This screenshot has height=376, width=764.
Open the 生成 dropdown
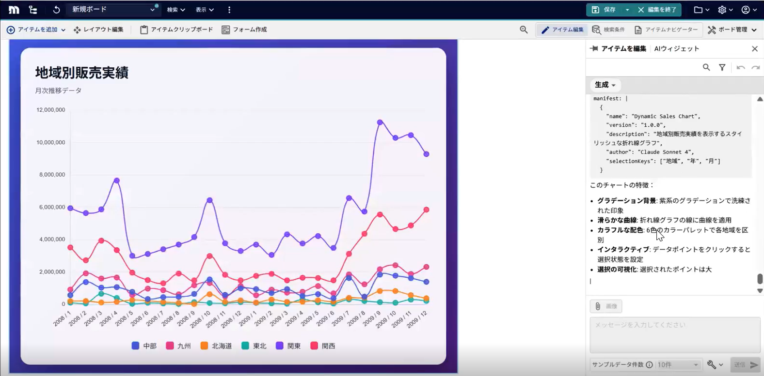click(605, 85)
